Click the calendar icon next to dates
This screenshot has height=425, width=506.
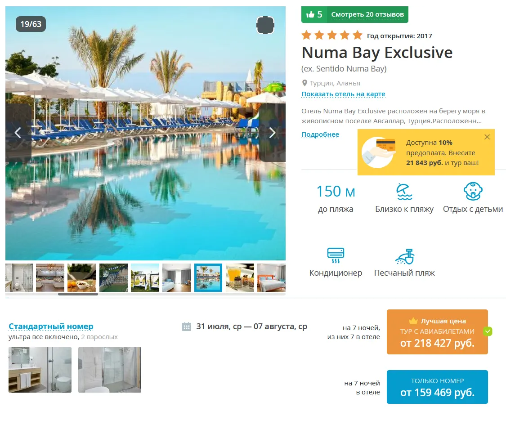tap(187, 327)
